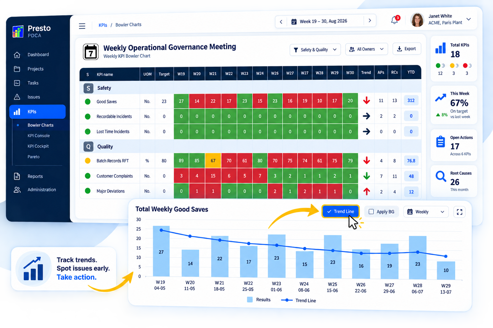Open Pareto submenu item
The height and width of the screenshot is (328, 493).
click(33, 157)
